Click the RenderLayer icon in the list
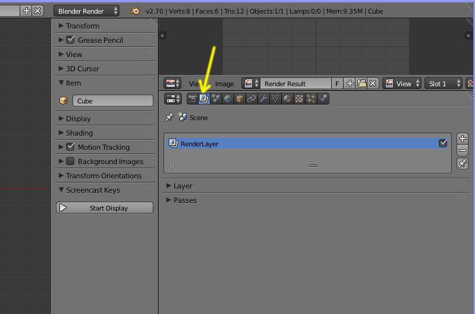 pos(173,143)
